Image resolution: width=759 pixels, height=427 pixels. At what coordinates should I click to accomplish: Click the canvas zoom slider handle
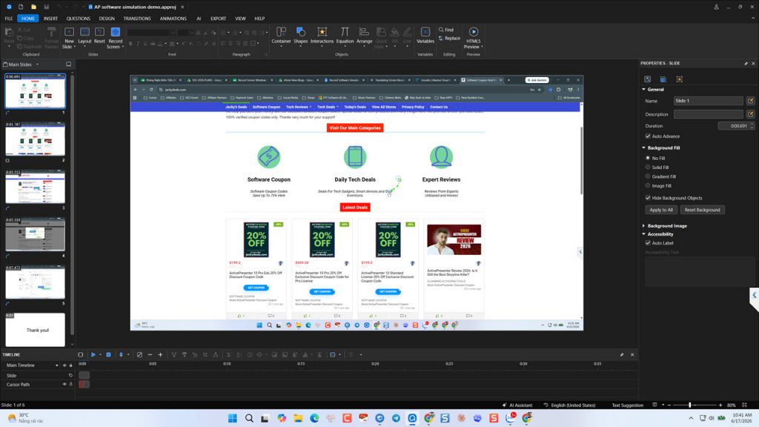[x=690, y=405]
